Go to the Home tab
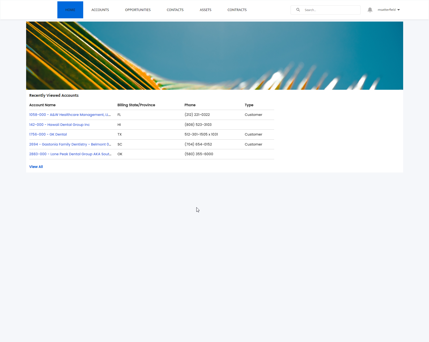The image size is (429, 342). tap(70, 10)
